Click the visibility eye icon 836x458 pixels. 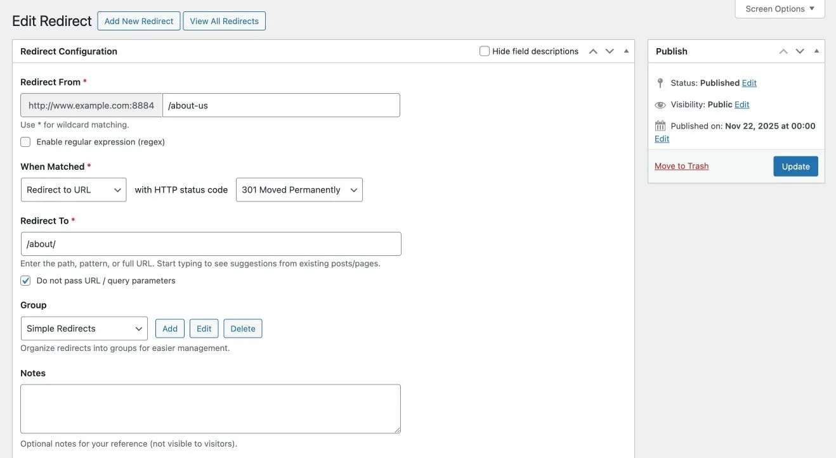pyautogui.click(x=660, y=105)
